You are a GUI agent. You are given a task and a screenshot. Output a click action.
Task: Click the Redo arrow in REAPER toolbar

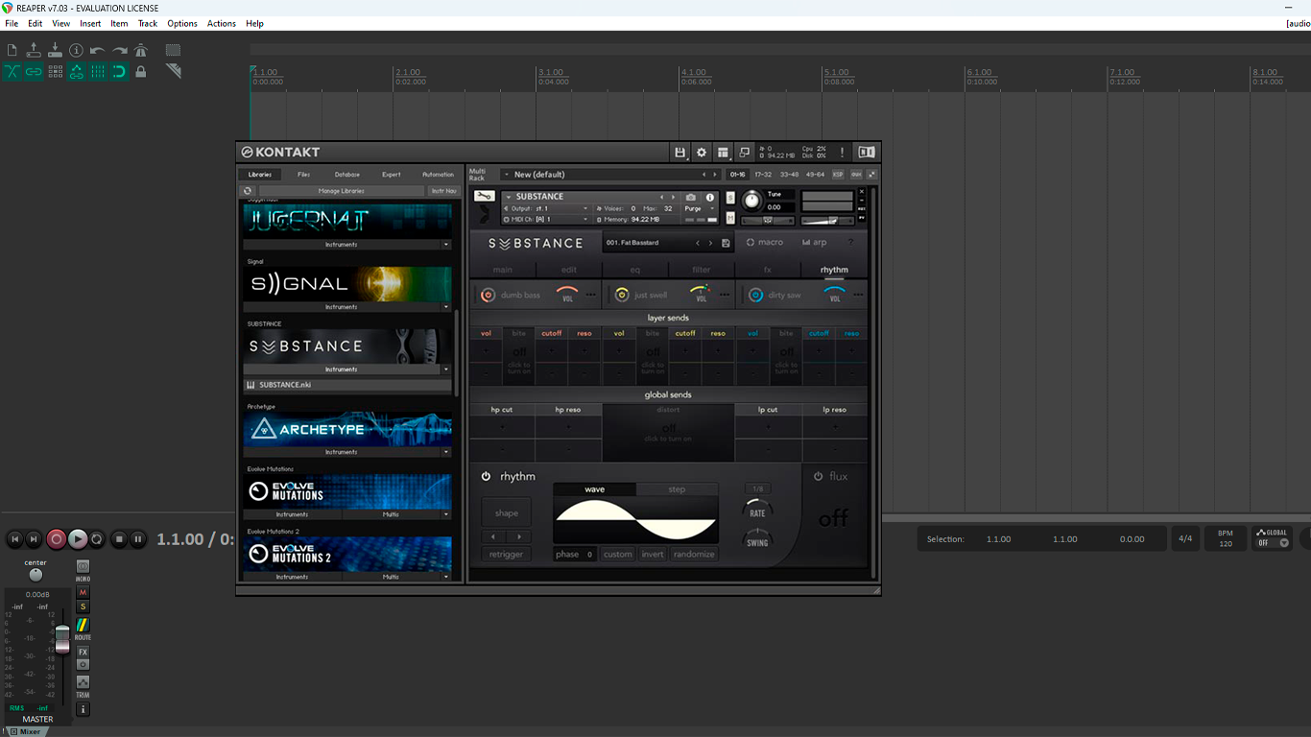(119, 50)
